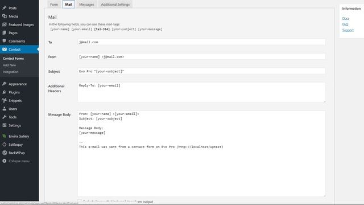Click the Posts pin icon
The image size is (364, 205).
click(5, 8)
